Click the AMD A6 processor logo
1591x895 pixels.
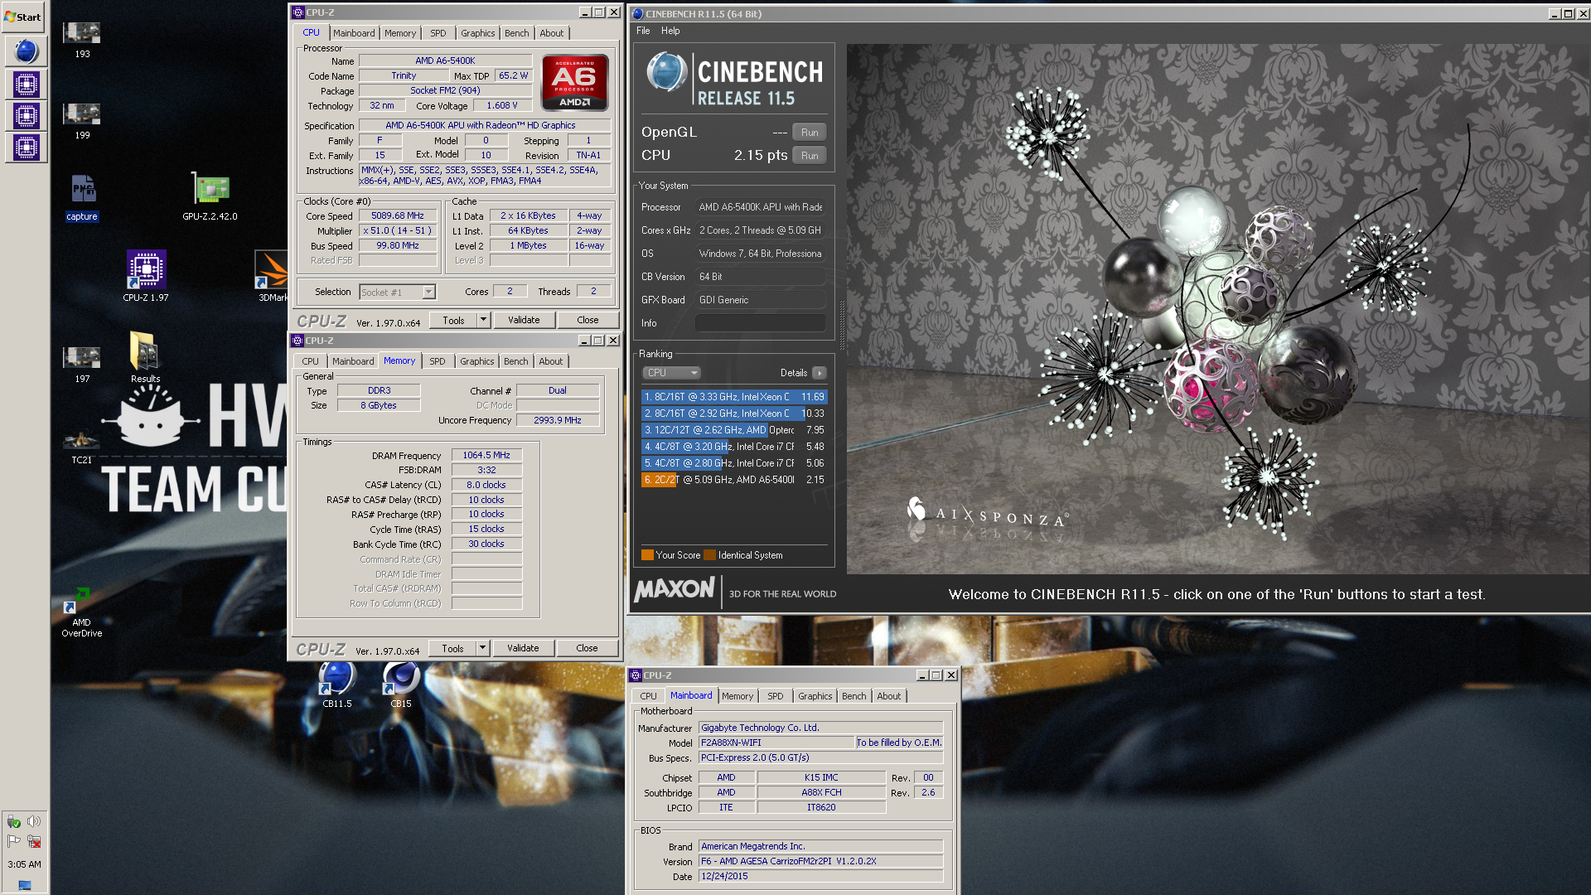pyautogui.click(x=575, y=82)
